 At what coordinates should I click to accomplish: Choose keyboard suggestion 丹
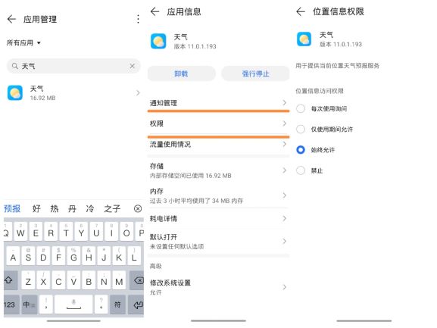[72, 208]
